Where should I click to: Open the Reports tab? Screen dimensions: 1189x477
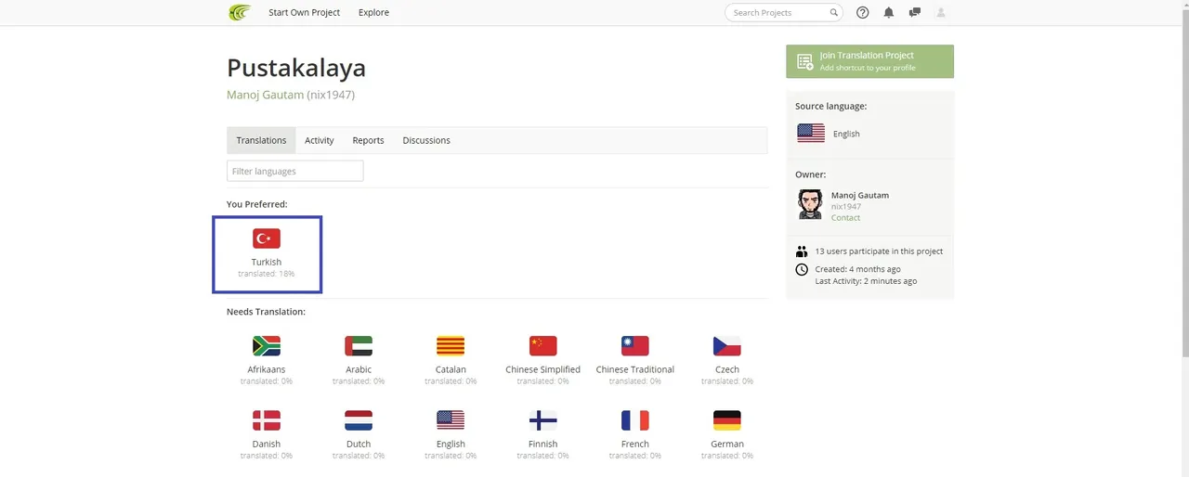tap(368, 140)
